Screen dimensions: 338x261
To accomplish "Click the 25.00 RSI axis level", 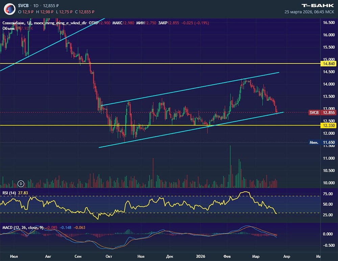I will coord(328,215).
